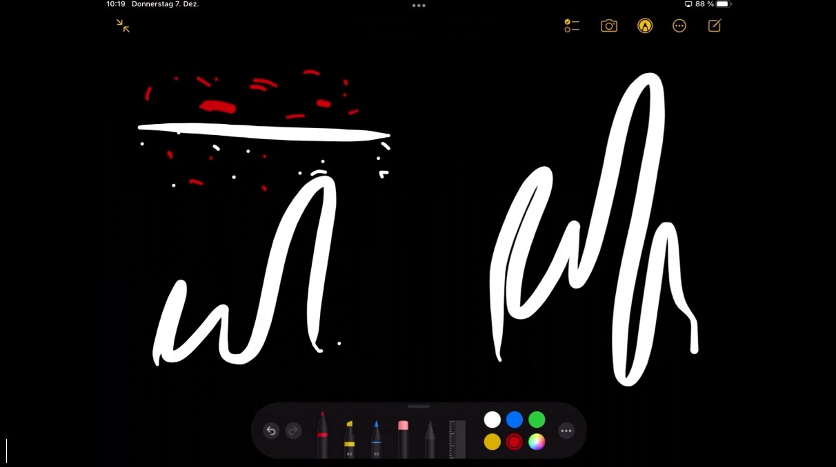
Task: Insert a checklist using checklist icon
Action: click(x=572, y=26)
